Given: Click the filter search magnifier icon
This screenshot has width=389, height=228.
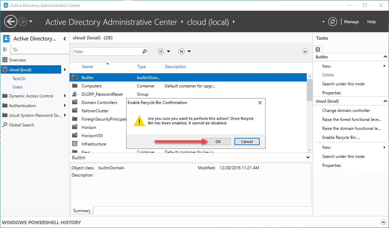Looking at the screenshot, I should (145, 51).
